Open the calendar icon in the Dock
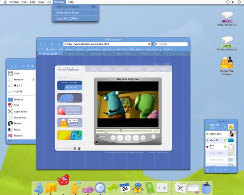 pyautogui.click(x=125, y=188)
